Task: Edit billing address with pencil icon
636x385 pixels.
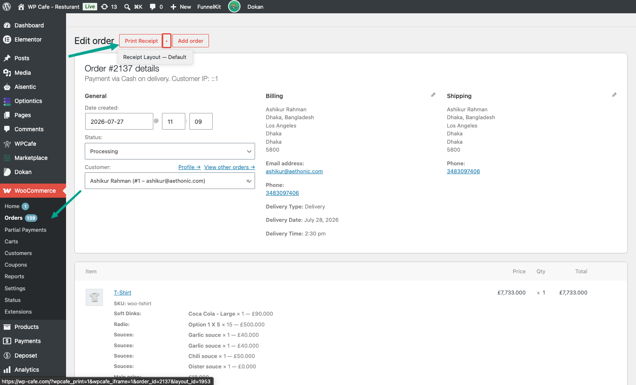Action: click(x=433, y=95)
